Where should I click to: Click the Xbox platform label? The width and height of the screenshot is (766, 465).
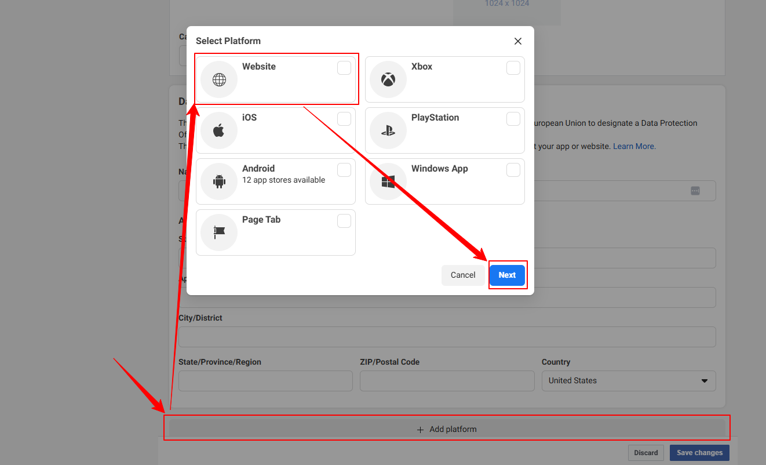point(422,67)
